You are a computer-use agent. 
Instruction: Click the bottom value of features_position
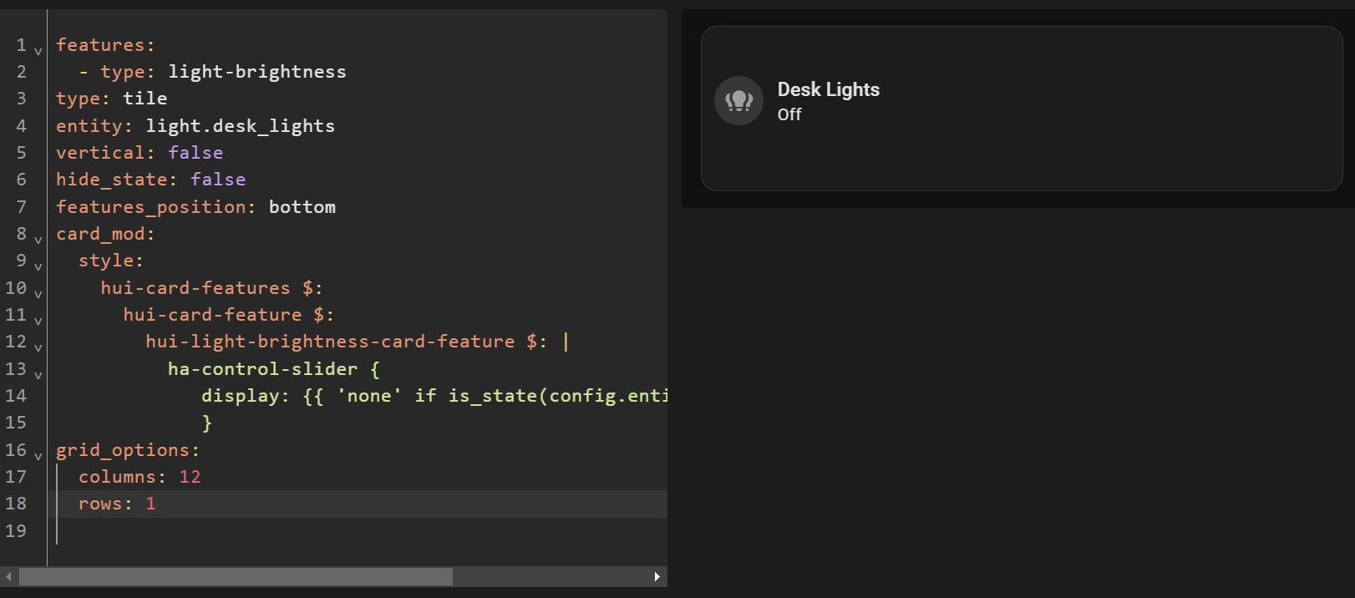(302, 207)
